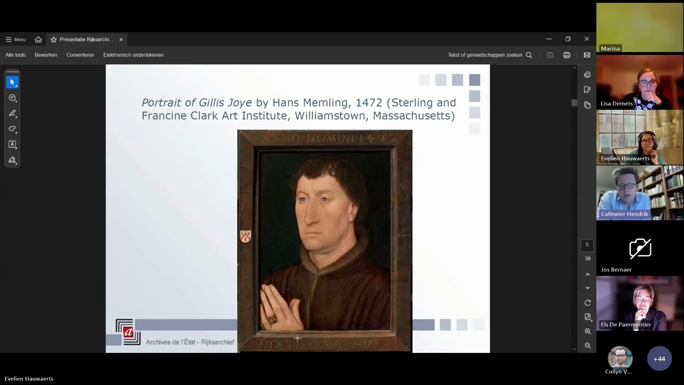Image resolution: width=684 pixels, height=385 pixels.
Task: Click the save disk icon
Action: pyautogui.click(x=550, y=55)
